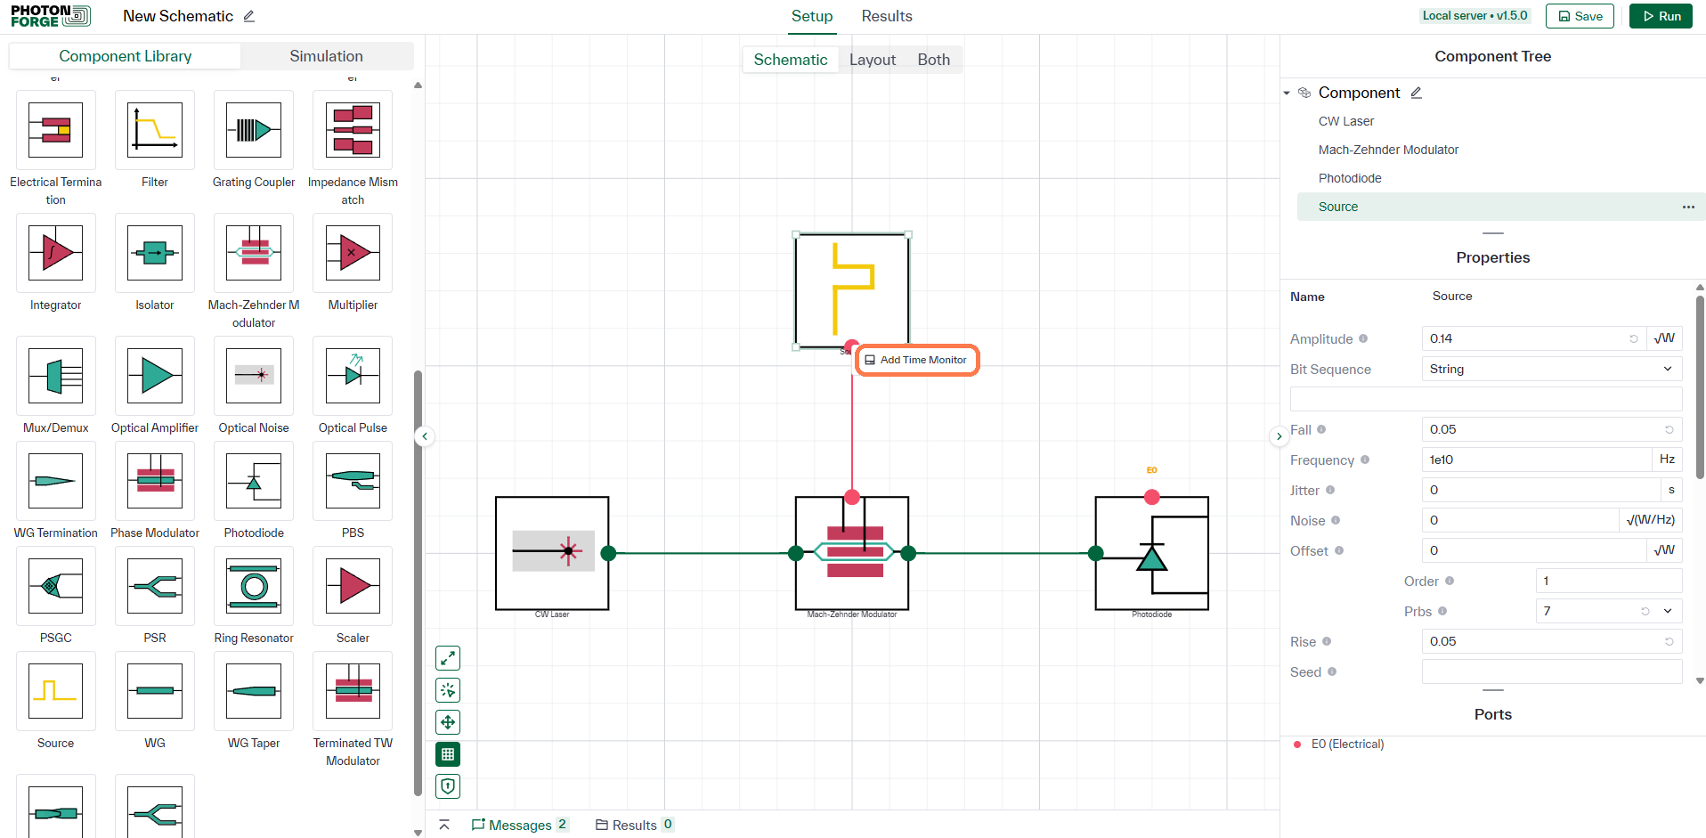Open the Simulation tab
The image size is (1706, 838).
click(327, 56)
